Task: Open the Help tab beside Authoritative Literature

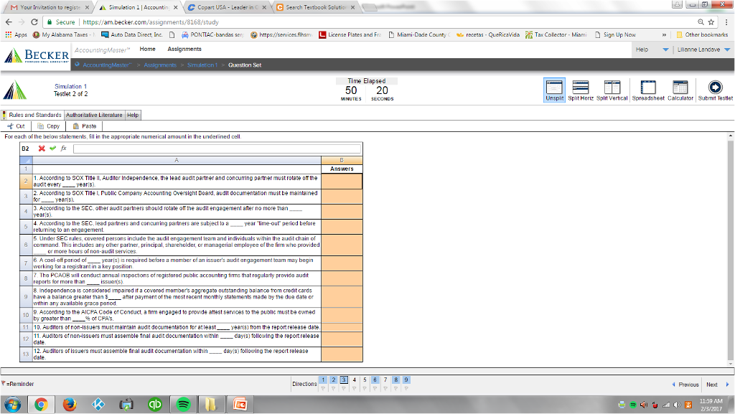Action: coord(133,115)
